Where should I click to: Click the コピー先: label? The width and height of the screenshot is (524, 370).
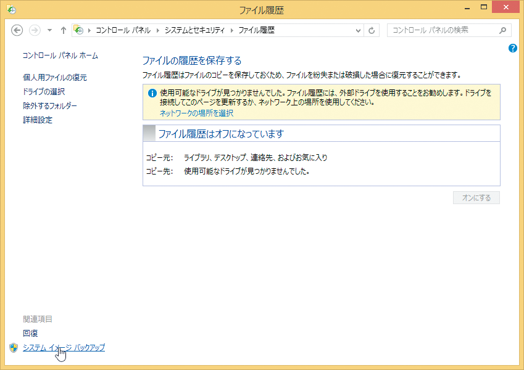tap(159, 171)
